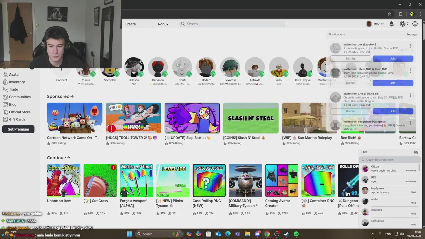
Task: Click the search magnifier icon in Roblox
Action: (183, 24)
